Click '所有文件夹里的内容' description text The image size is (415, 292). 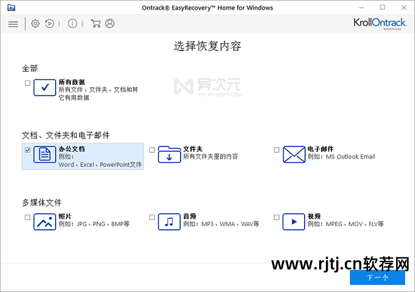[211, 157]
